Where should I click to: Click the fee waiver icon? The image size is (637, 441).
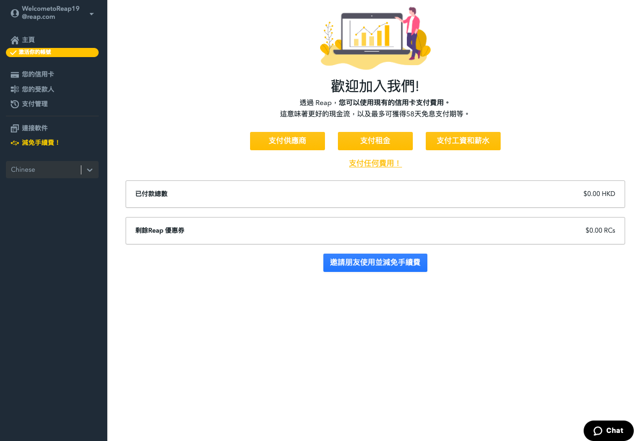coord(15,143)
